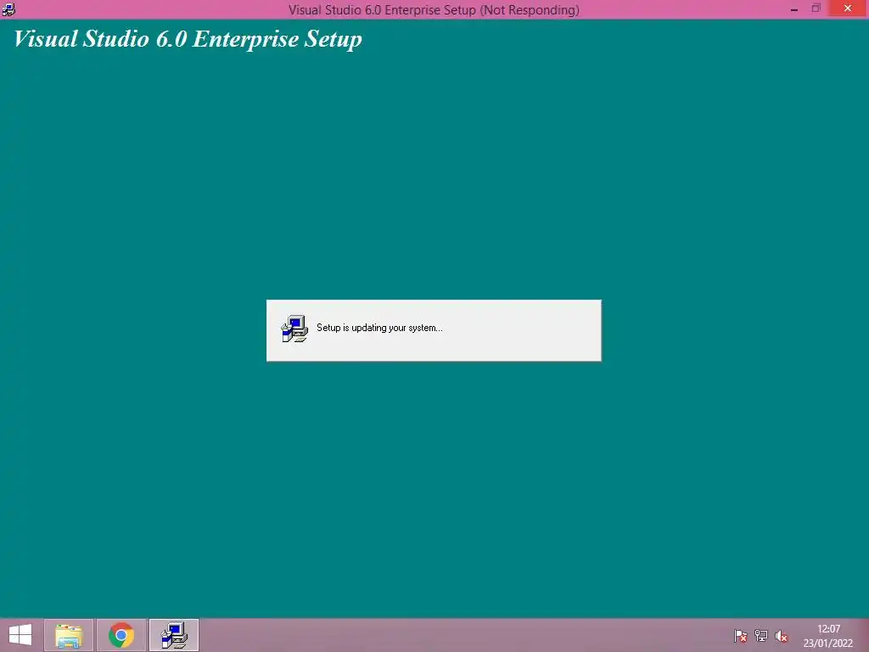Close the not responding Setup window
Screen dimensions: 869x652
[x=848, y=8]
